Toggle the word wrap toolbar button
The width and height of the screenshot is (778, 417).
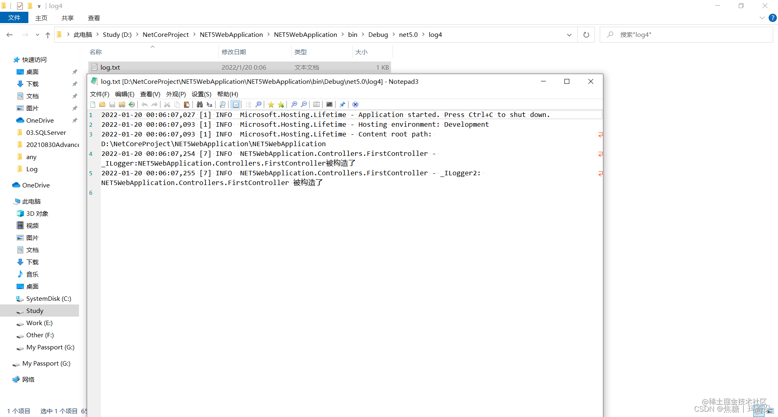point(236,104)
